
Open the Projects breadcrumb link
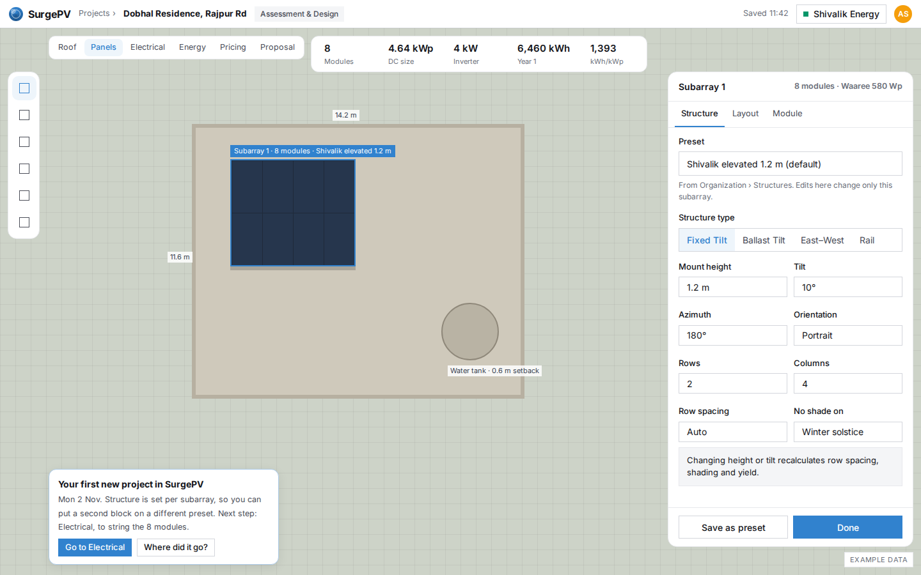(x=94, y=13)
